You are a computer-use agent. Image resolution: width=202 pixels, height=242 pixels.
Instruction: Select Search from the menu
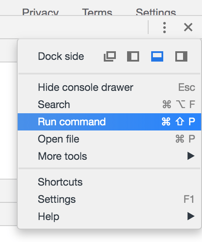pos(109,105)
